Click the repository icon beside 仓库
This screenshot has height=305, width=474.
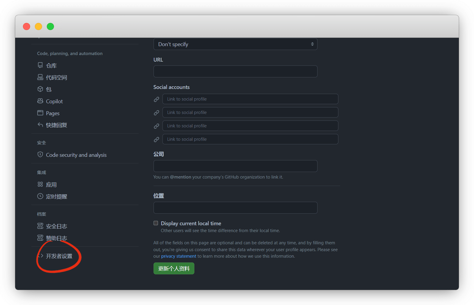tap(40, 65)
